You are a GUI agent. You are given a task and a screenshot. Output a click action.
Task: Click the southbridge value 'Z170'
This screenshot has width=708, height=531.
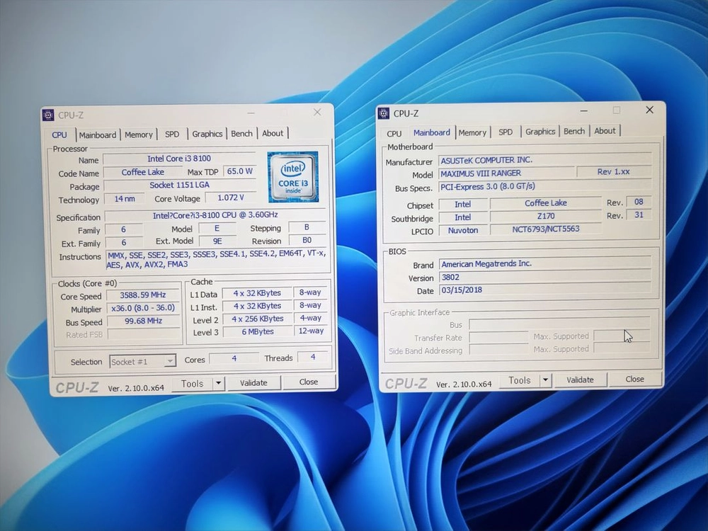(x=546, y=216)
